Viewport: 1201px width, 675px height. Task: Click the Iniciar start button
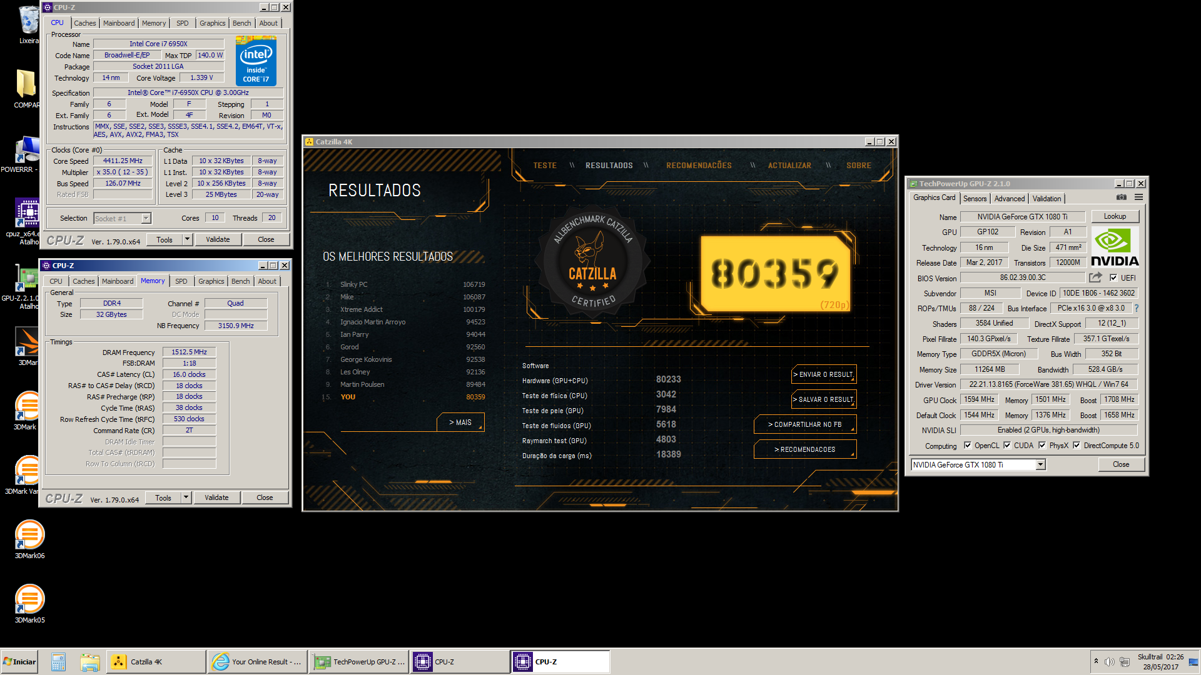point(20,662)
